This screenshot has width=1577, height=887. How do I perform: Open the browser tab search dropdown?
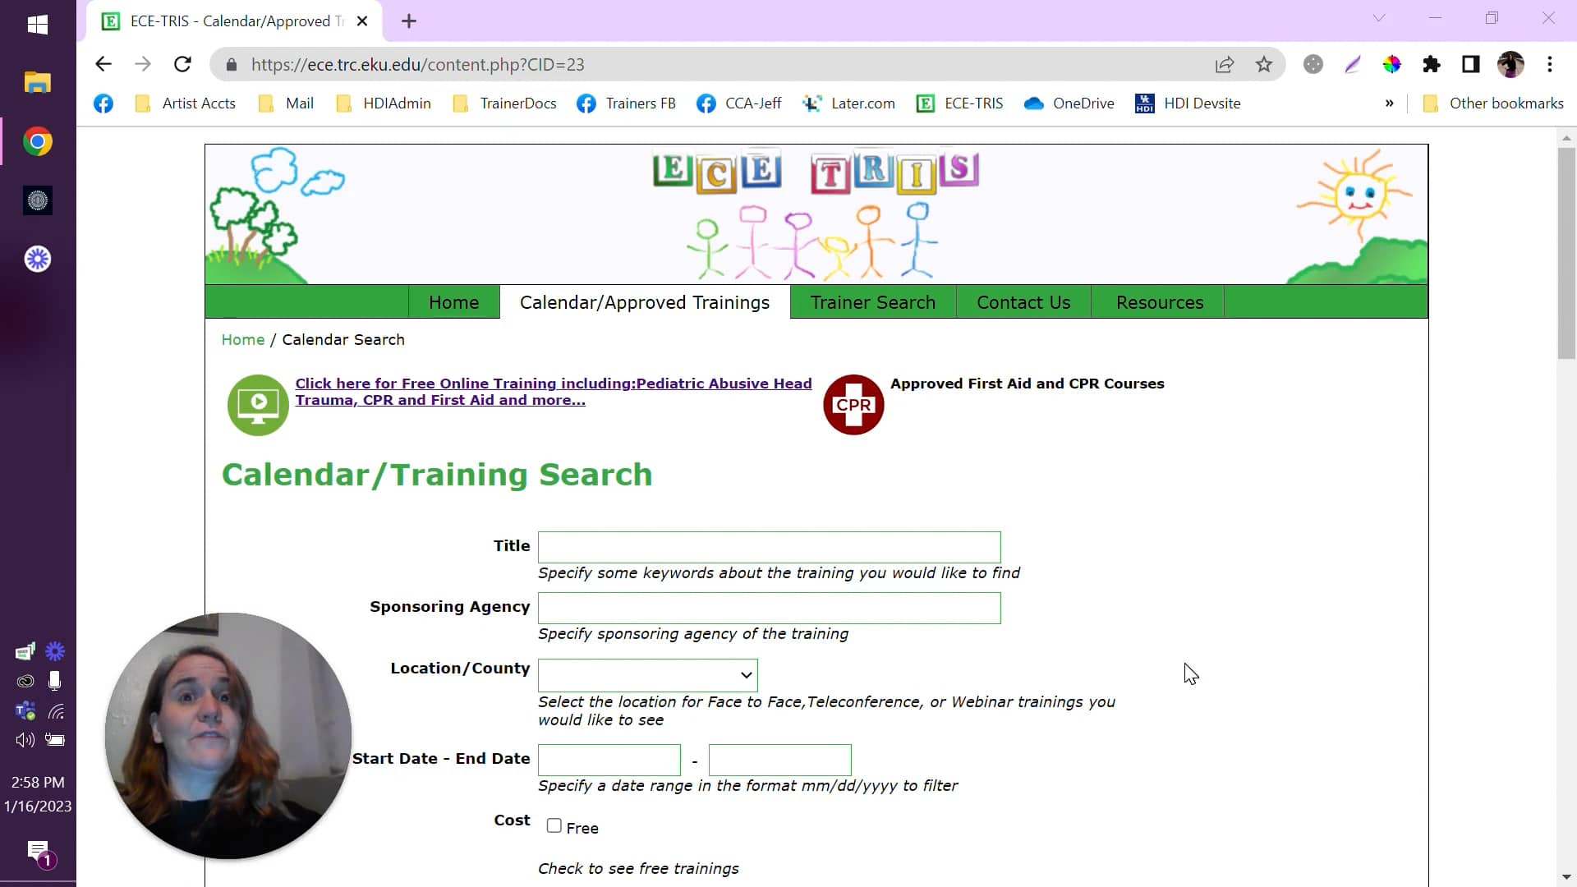pos(1379,17)
